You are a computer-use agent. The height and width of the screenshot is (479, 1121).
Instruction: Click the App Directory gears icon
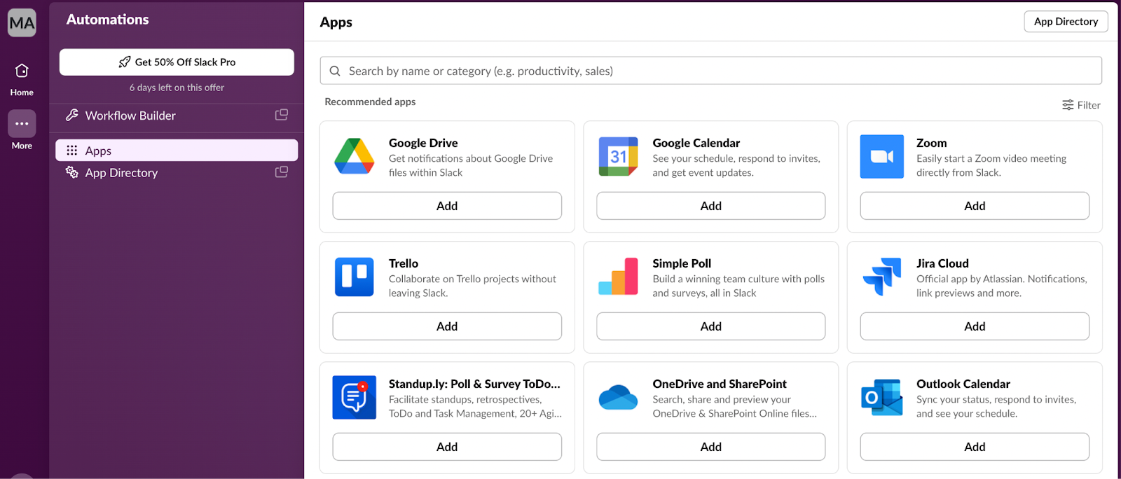(71, 172)
